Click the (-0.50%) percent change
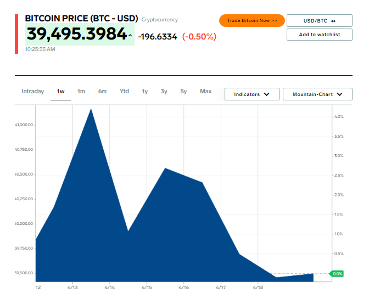This screenshot has width=369, height=305. [199, 37]
